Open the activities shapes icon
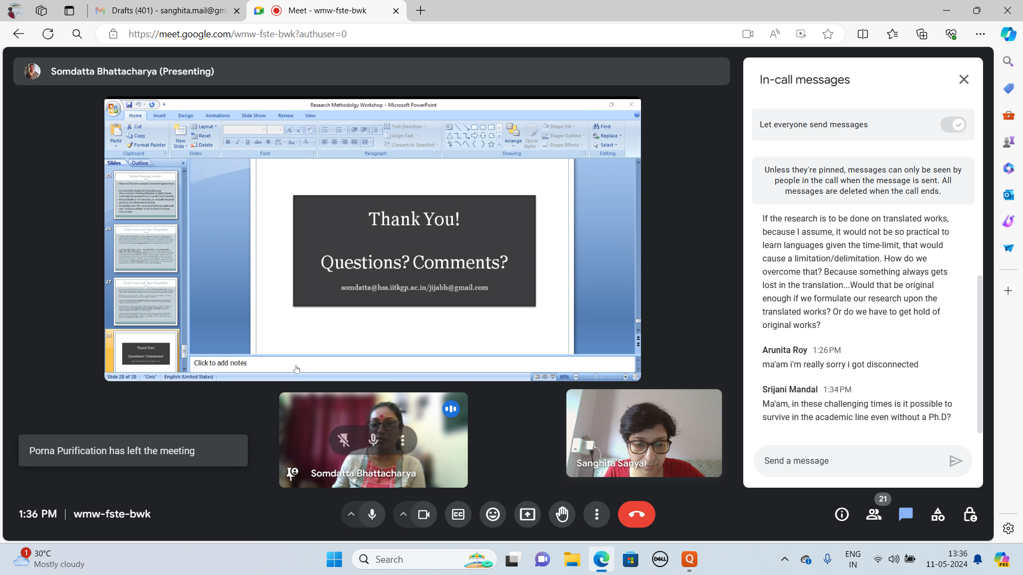This screenshot has width=1023, height=575. tap(938, 514)
